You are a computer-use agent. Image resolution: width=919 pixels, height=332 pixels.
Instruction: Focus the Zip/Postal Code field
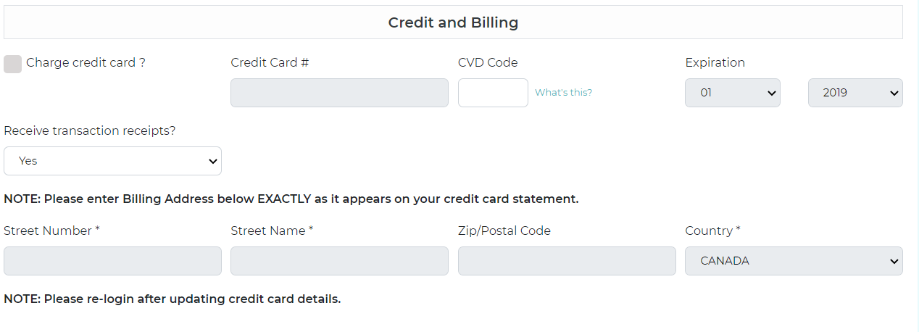(x=567, y=261)
